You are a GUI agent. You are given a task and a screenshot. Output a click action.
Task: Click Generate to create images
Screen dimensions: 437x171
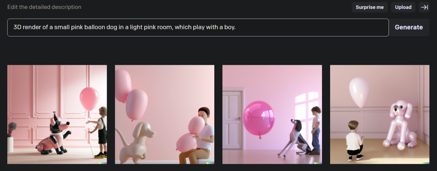(x=409, y=28)
